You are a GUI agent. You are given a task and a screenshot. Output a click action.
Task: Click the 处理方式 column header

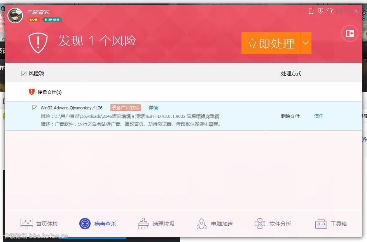291,73
